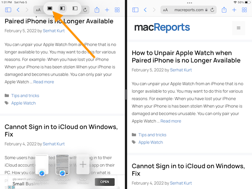This screenshot has height=189, width=252.
Task: Open Serhat Kurt author link under left Unpair article
Action: [x=54, y=31]
